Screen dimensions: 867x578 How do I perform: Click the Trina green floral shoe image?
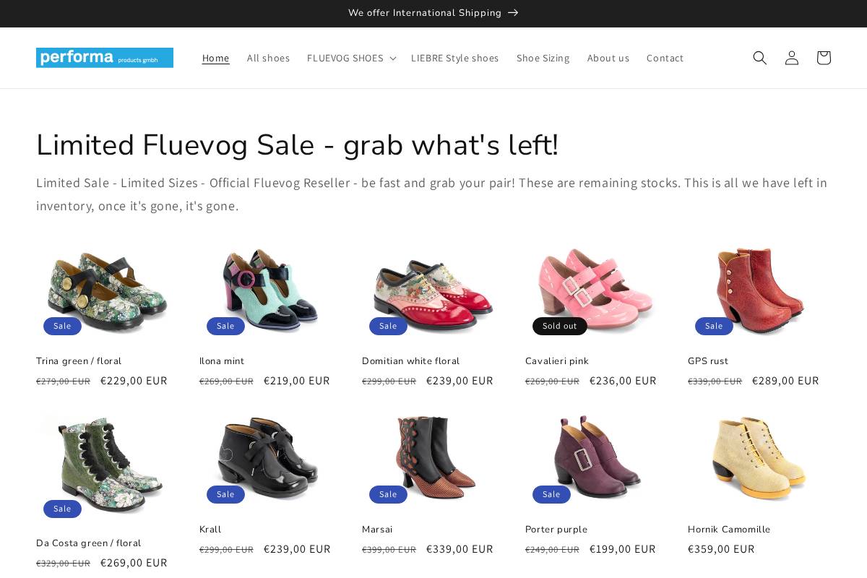click(107, 292)
